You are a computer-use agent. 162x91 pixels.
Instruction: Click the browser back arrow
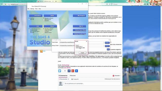[x=2, y=4]
